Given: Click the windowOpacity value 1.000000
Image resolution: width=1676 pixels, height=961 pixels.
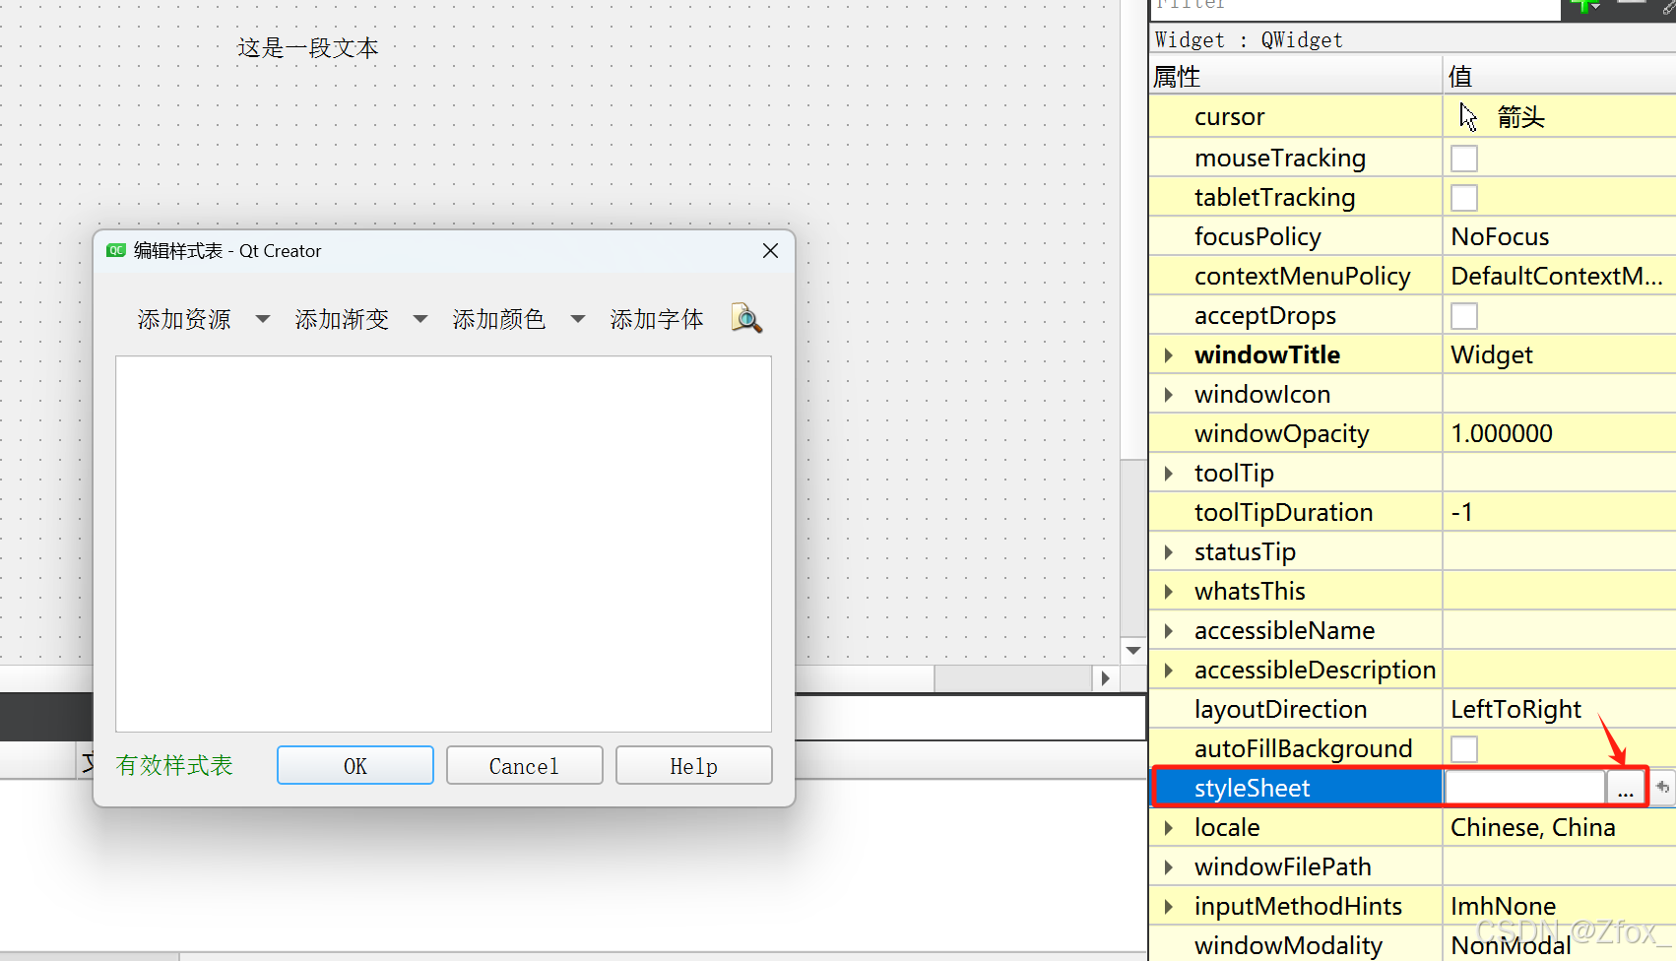Looking at the screenshot, I should tap(1502, 433).
